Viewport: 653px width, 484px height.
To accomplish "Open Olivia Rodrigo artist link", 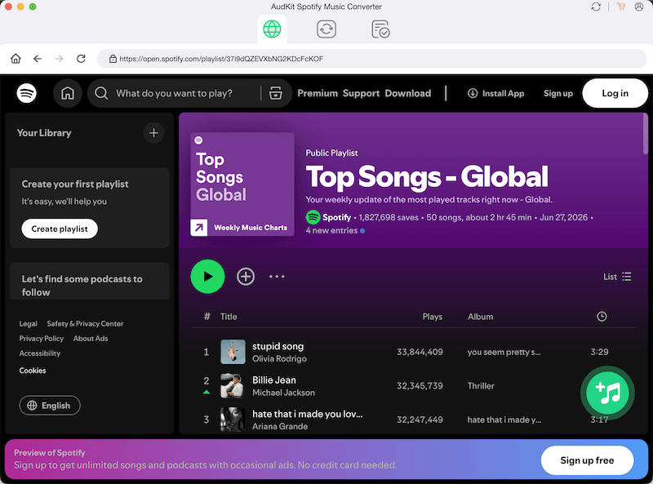I will 279,358.
